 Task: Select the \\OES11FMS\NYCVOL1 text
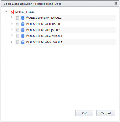click(x=44, y=42)
